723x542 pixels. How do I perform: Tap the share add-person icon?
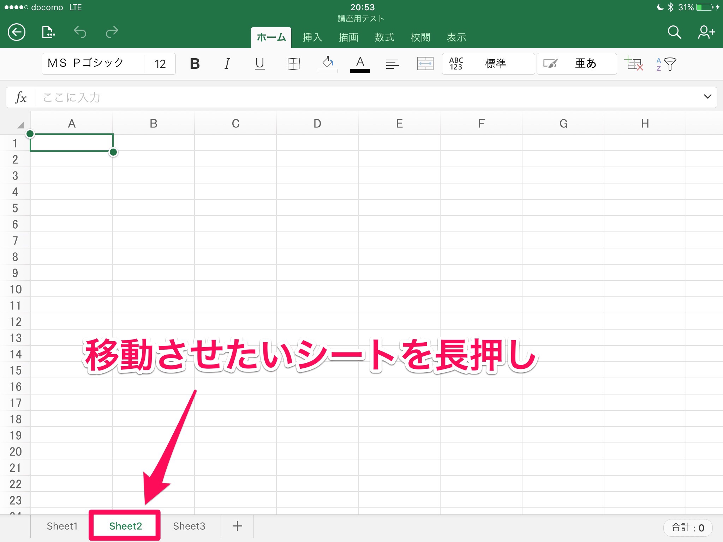(x=706, y=32)
